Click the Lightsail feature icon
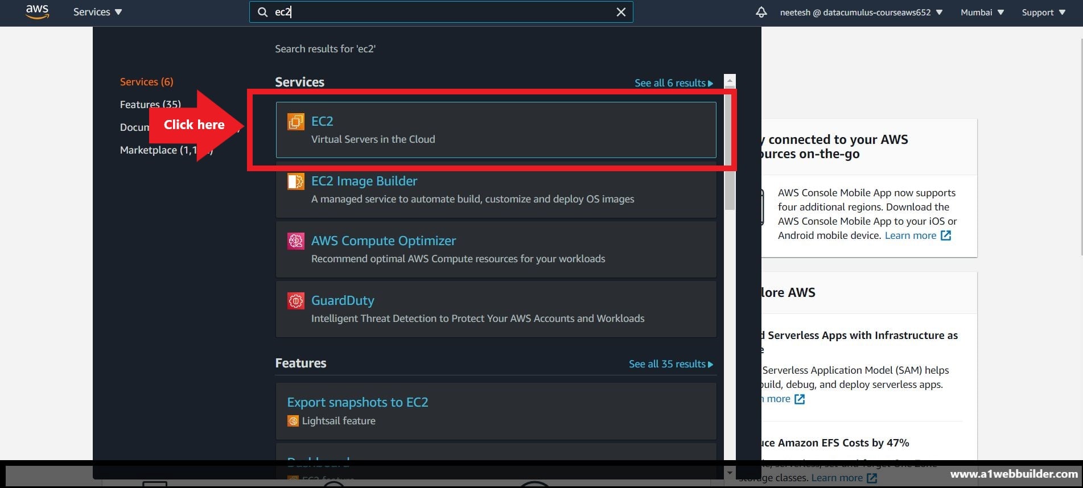 click(x=293, y=421)
